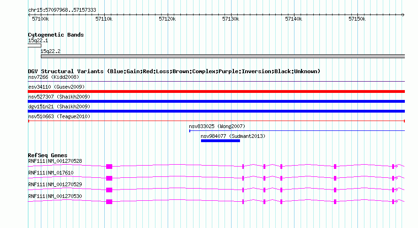The width and height of the screenshot is (418, 228).
Task: Select the nsv510663 (Teague2010) variant label
Action: [x=59, y=116]
